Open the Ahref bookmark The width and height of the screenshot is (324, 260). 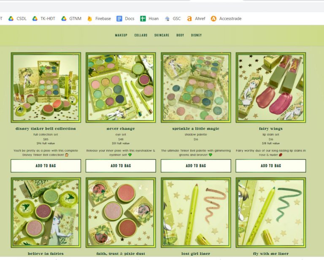point(196,19)
